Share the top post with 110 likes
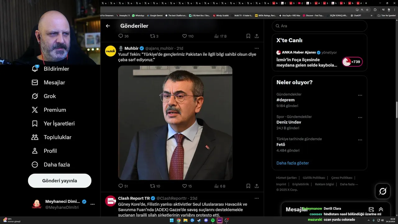 (257, 36)
